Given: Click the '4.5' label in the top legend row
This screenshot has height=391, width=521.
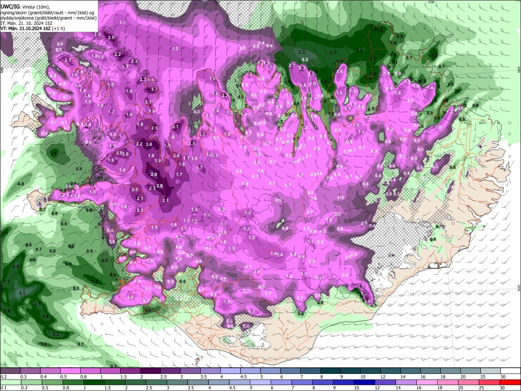Looking at the screenshot, I should click(x=243, y=377).
